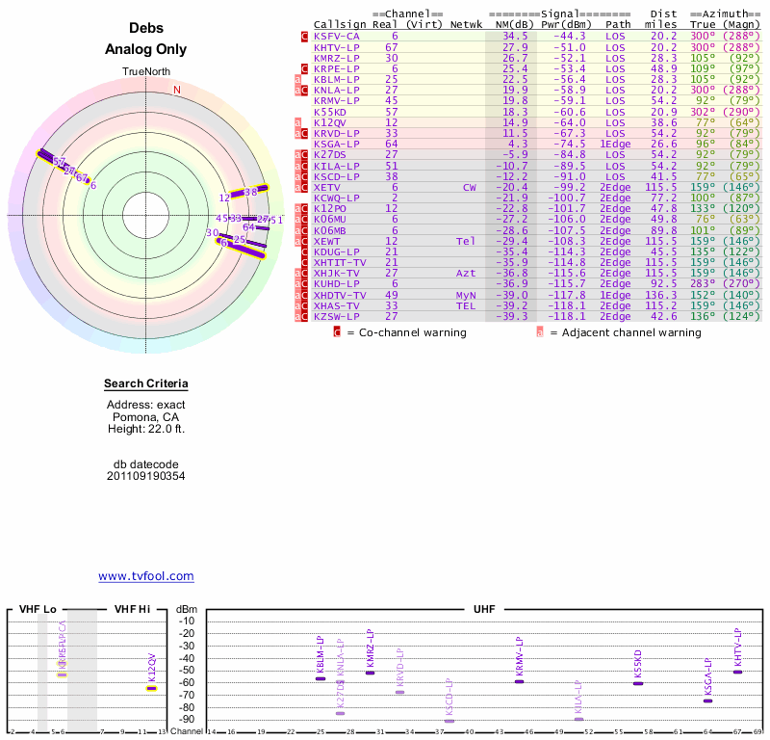Click the K12QV marker in VHF Hi chart

(x=151, y=688)
